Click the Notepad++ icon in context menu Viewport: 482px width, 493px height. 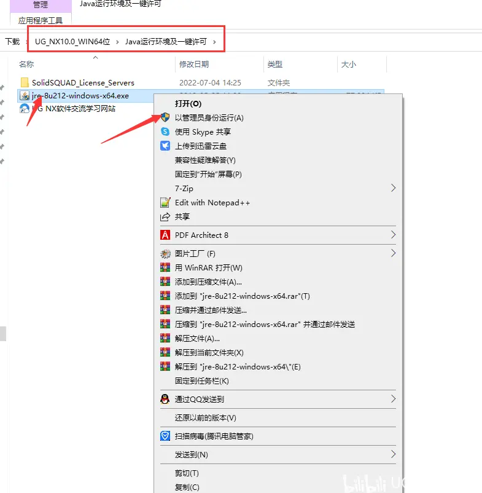coord(165,202)
